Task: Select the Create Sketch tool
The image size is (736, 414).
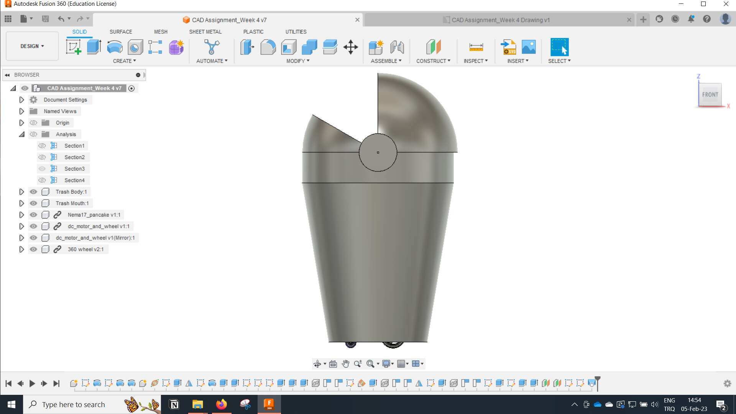Action: [x=73, y=47]
